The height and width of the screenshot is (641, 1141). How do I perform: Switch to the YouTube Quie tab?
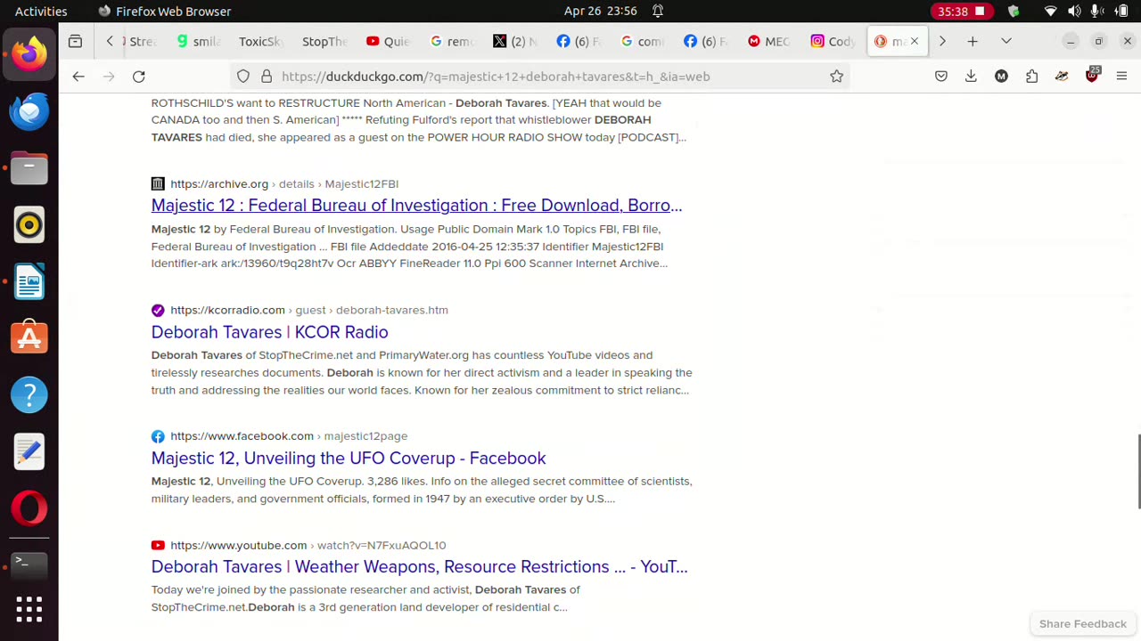(x=388, y=41)
